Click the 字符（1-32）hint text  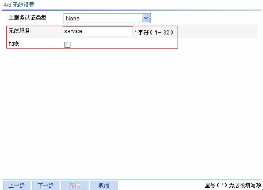coord(155,32)
